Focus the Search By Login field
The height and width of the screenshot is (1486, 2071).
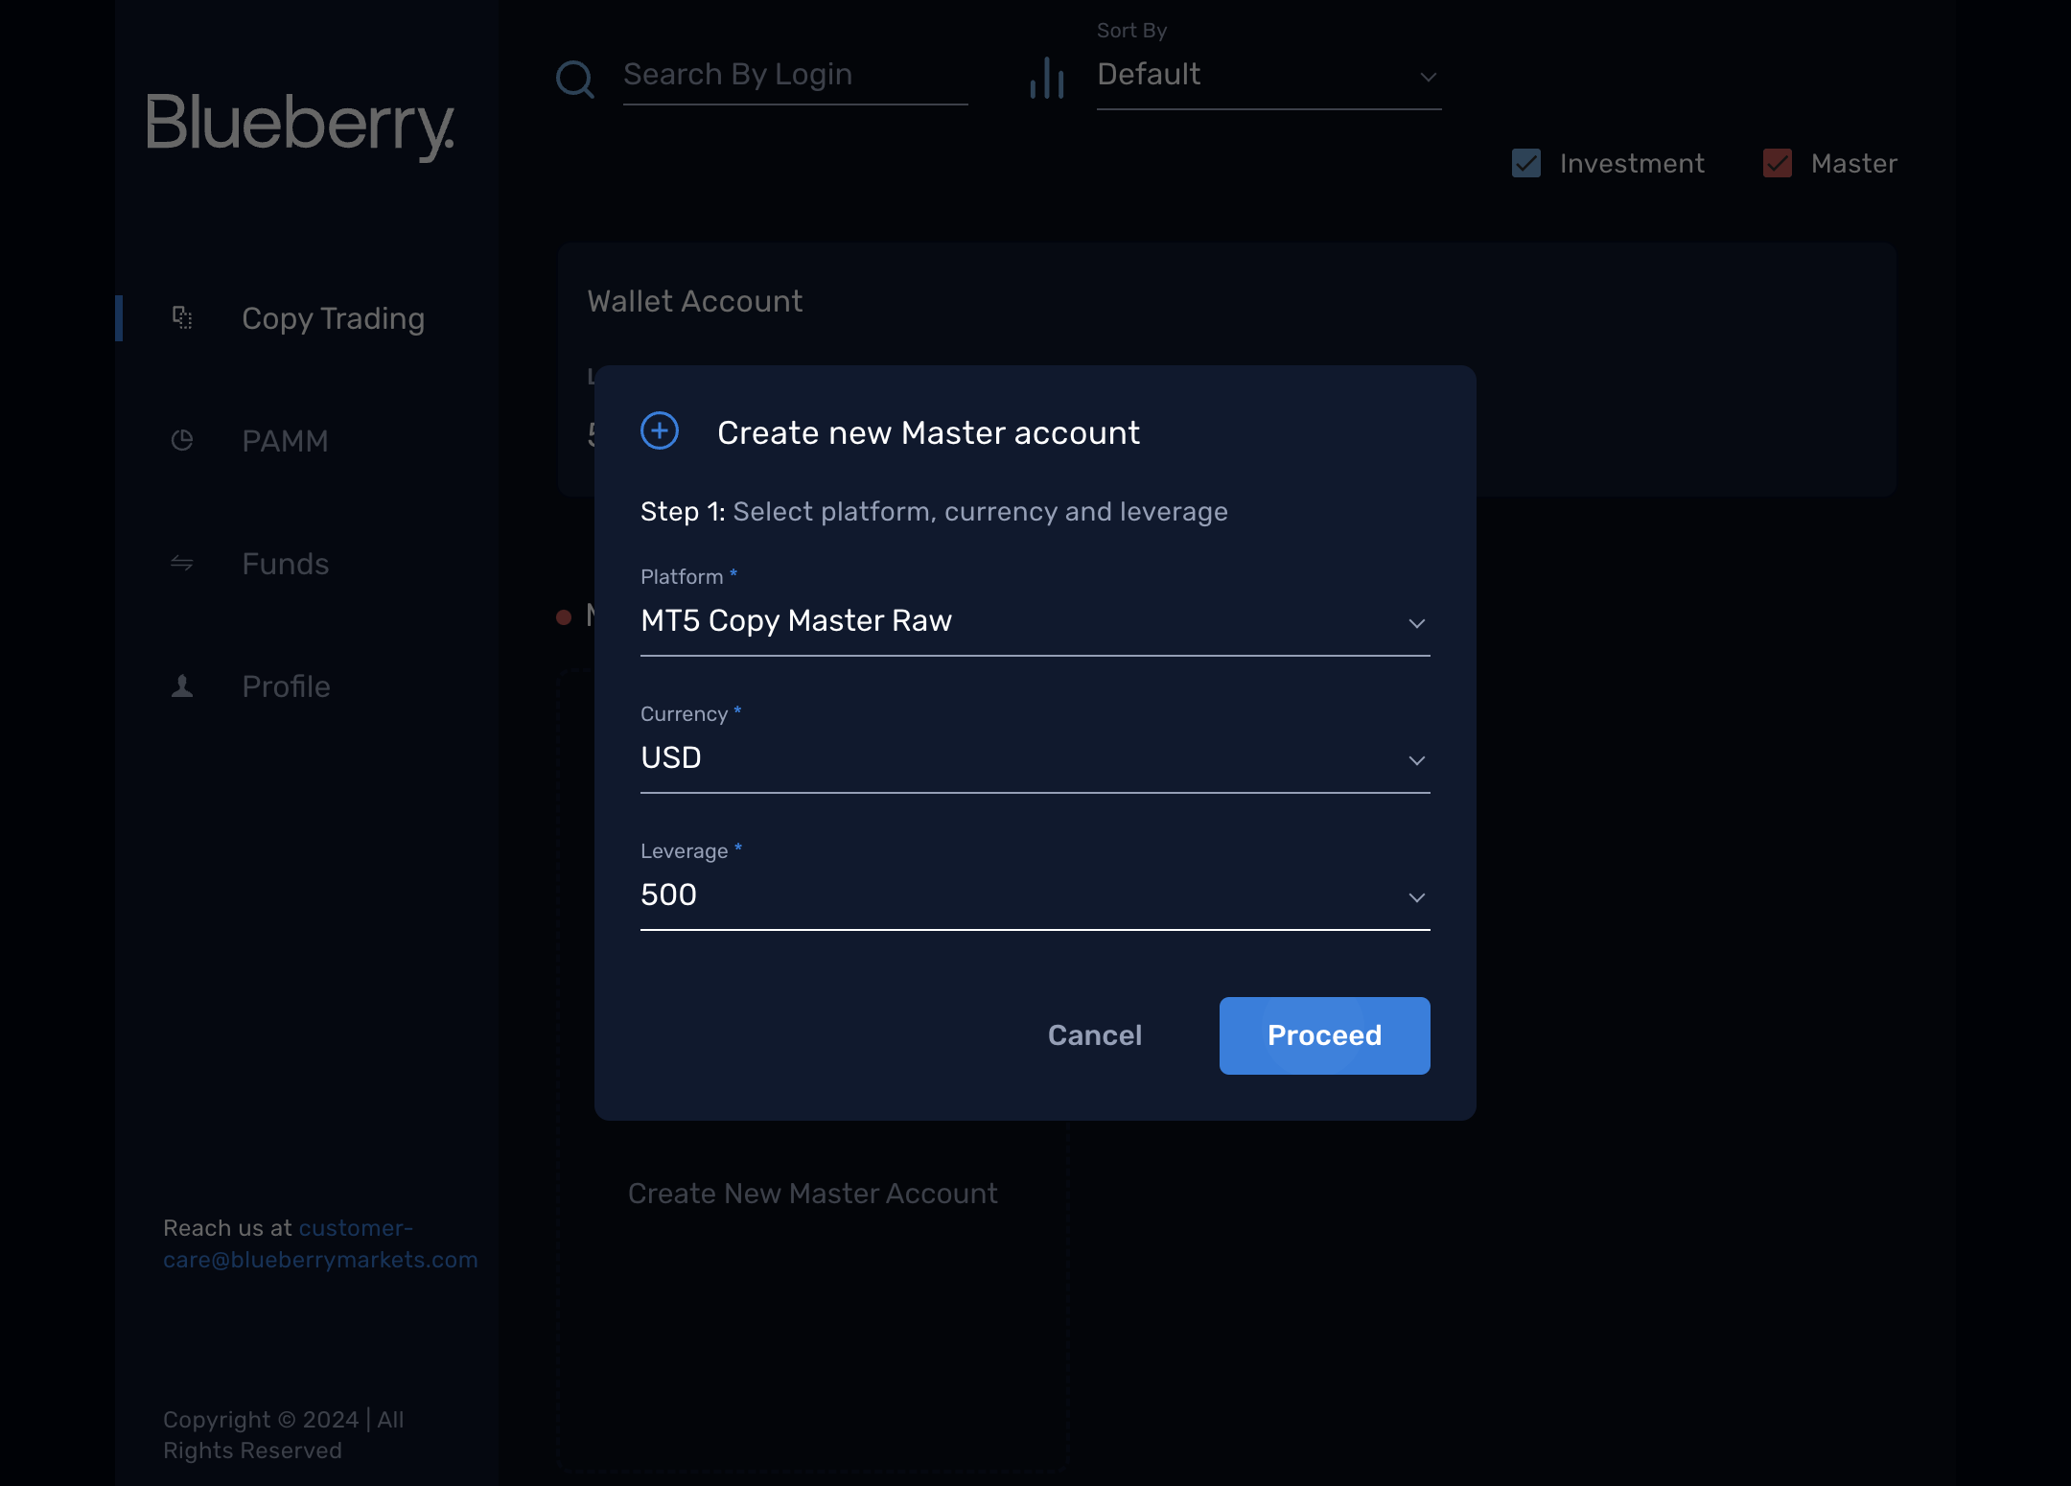point(796,75)
